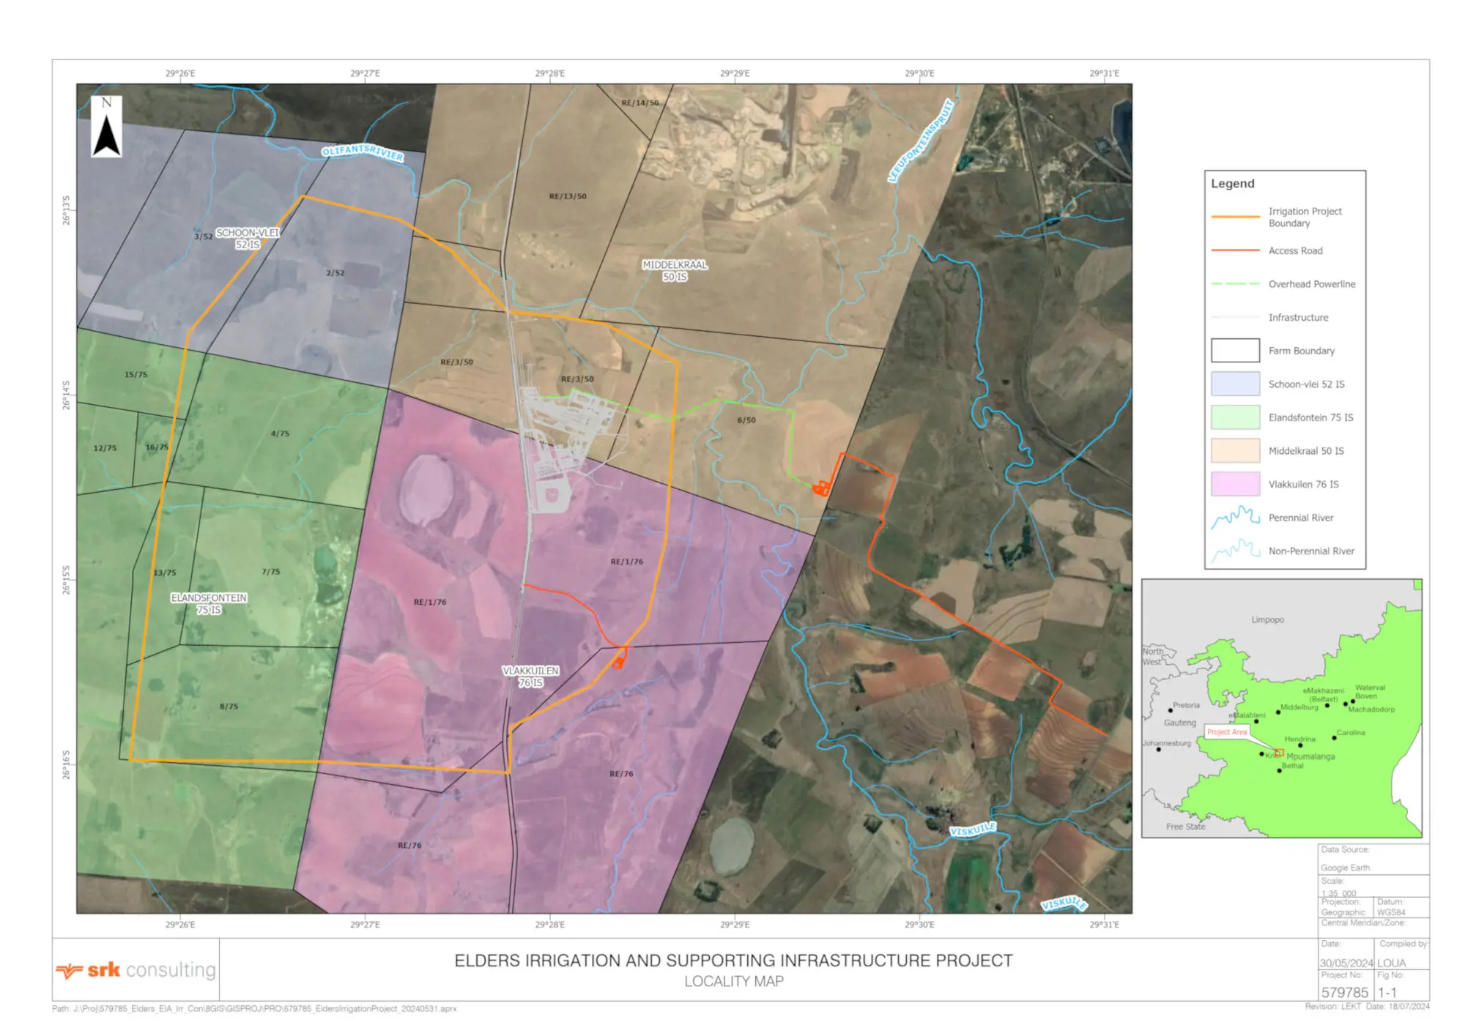Screen dimensions: 1465x1036
Task: Click the Irrigation Project Boundary orange line sample
Action: click(1235, 217)
